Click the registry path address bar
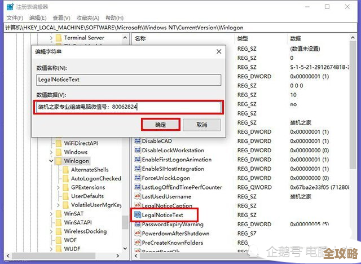Viewport: 361px width, 264px height. pyautogui.click(x=180, y=28)
